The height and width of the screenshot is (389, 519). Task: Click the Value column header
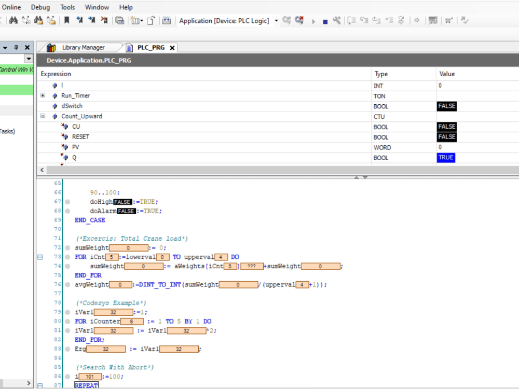447,74
